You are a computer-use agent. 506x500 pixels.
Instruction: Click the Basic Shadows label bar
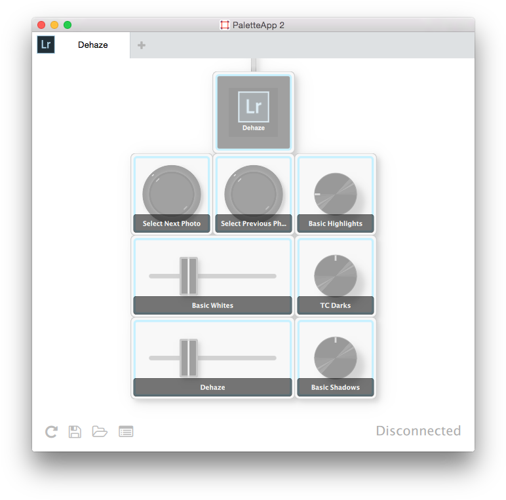336,387
